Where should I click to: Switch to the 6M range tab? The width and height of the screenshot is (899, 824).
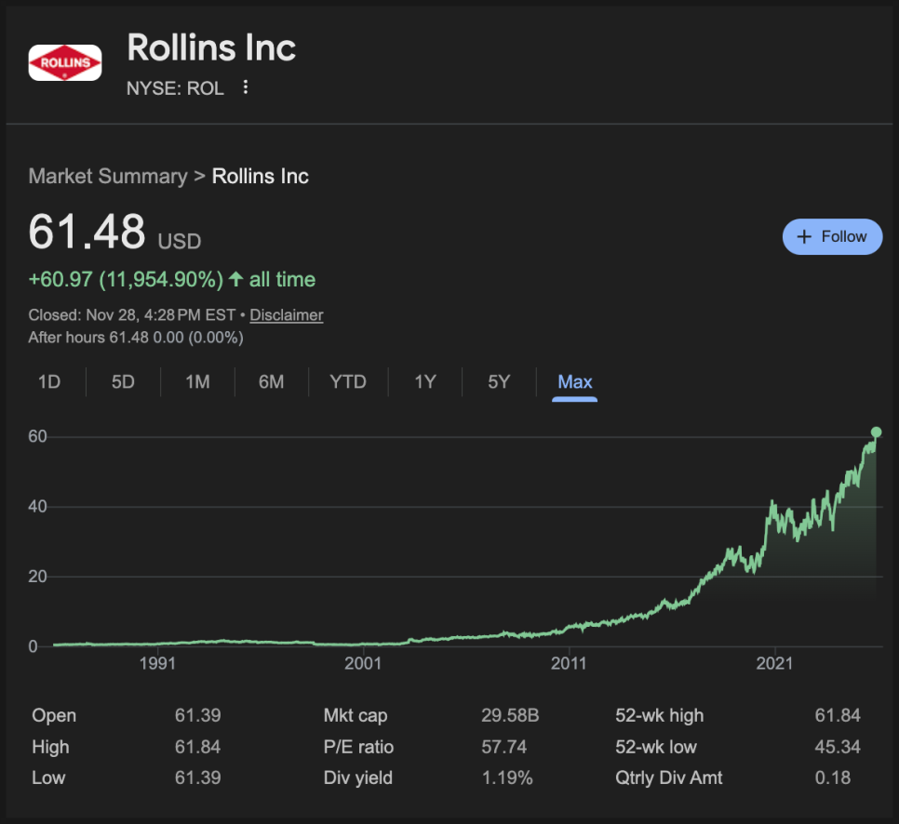(271, 382)
